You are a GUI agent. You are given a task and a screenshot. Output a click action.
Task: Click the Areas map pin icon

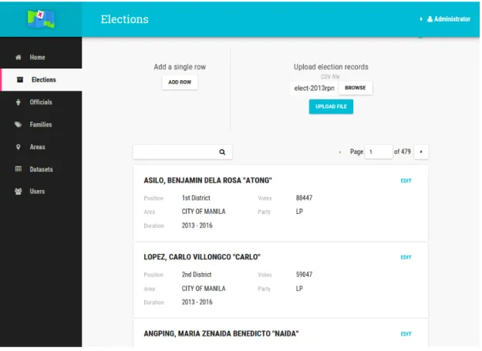coord(19,147)
